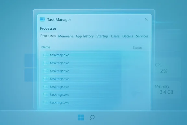Screen dimensions: 187x125
Task: Open the Memnane tab
Action: tap(66, 36)
